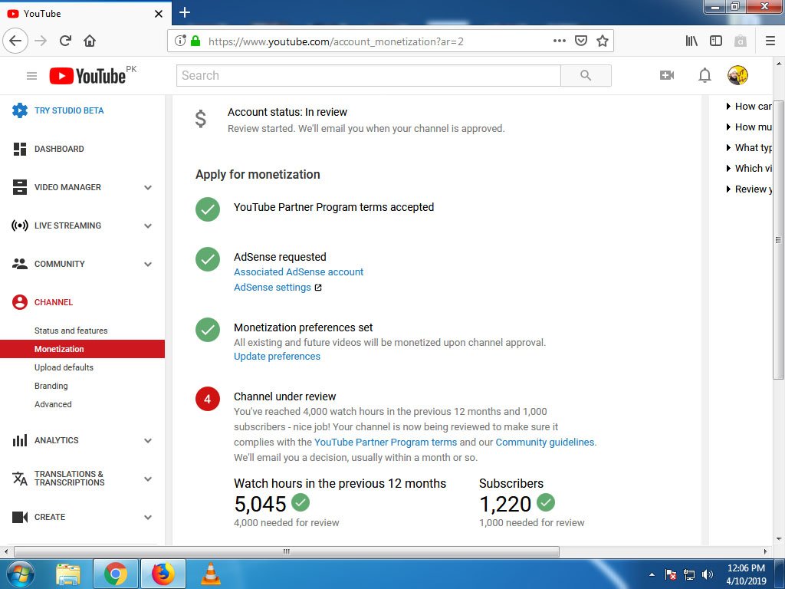Click the system tray volume icon
785x589 pixels.
pyautogui.click(x=708, y=574)
